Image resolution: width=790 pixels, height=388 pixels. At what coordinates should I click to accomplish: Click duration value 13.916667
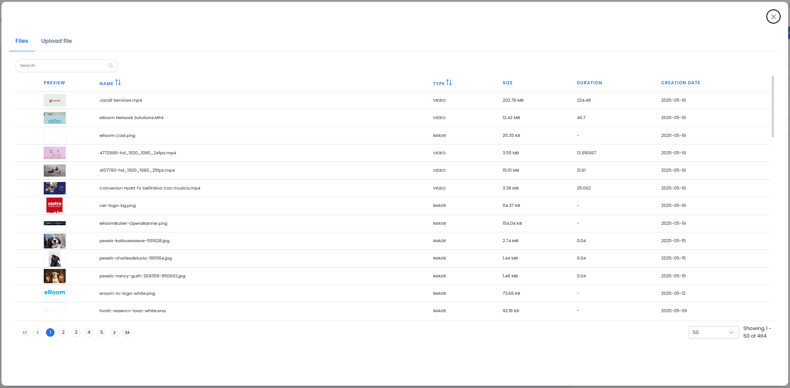pos(586,153)
